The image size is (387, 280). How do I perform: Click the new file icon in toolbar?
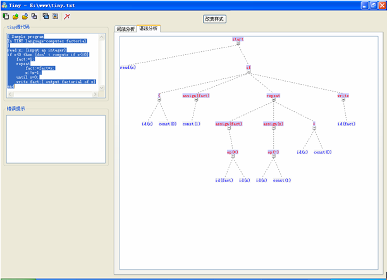[x=6, y=16]
